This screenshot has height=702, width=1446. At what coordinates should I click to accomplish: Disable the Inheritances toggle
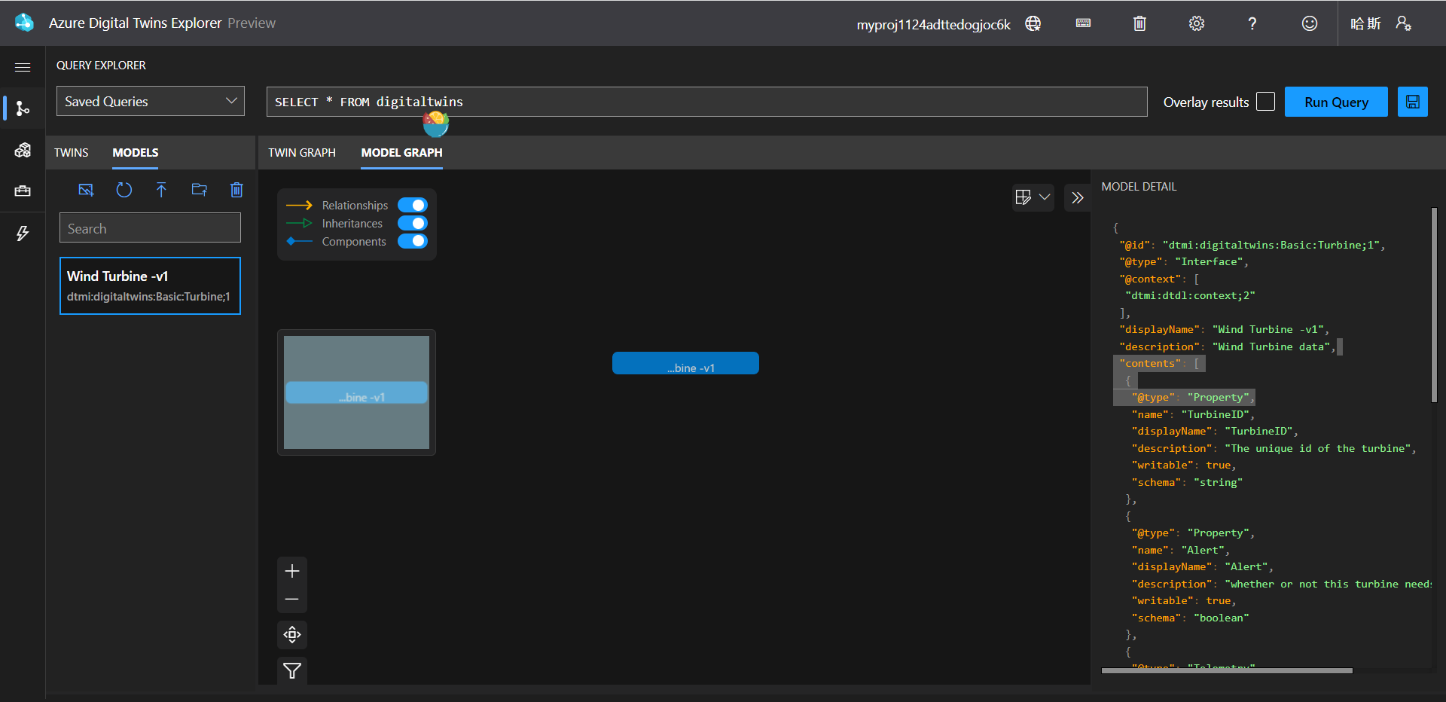pyautogui.click(x=413, y=224)
